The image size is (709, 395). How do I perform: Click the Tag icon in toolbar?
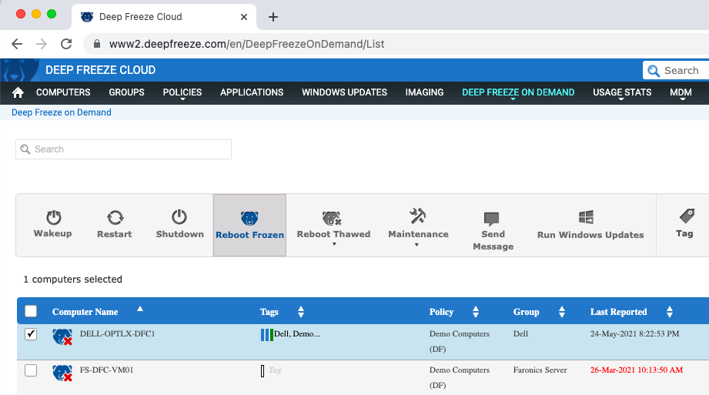(684, 216)
